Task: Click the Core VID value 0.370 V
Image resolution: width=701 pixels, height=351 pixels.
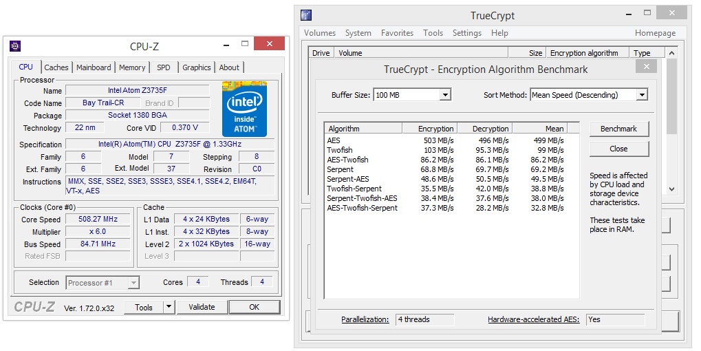Action: (184, 127)
